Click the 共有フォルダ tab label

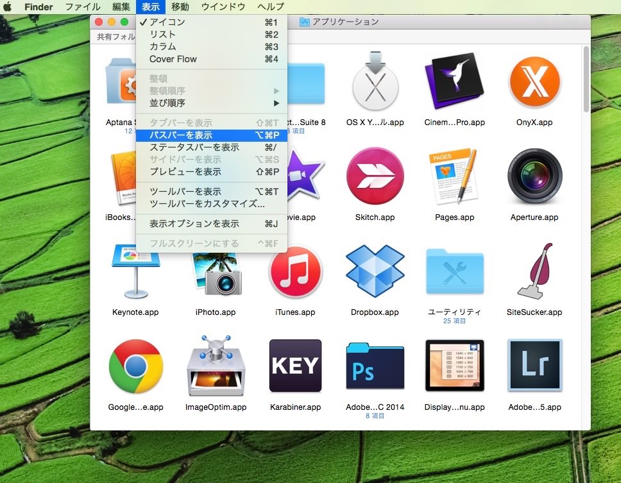[x=115, y=37]
